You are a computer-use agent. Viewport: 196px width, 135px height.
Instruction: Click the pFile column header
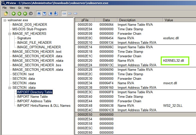(x=85, y=20)
